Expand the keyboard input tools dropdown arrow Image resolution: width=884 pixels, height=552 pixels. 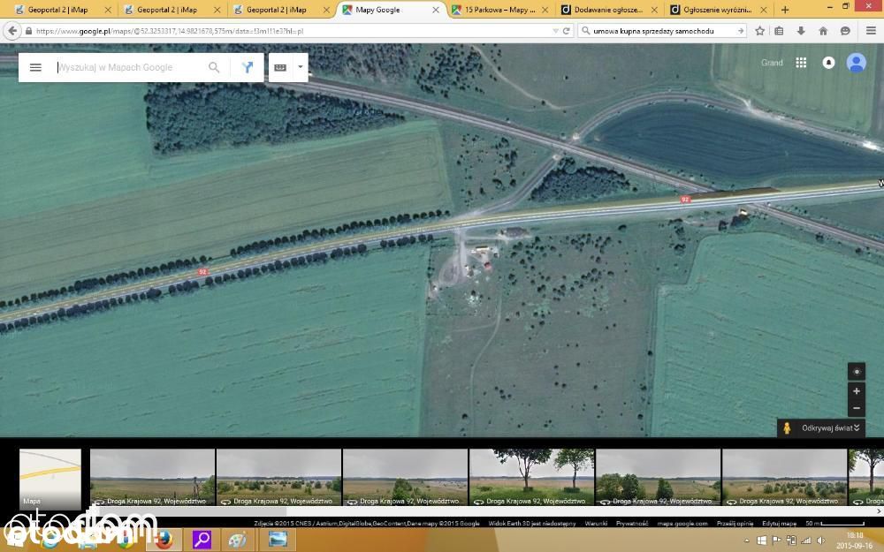(x=301, y=67)
